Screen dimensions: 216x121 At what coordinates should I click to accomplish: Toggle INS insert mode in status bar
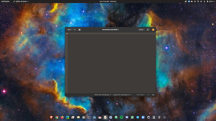pos(153,95)
